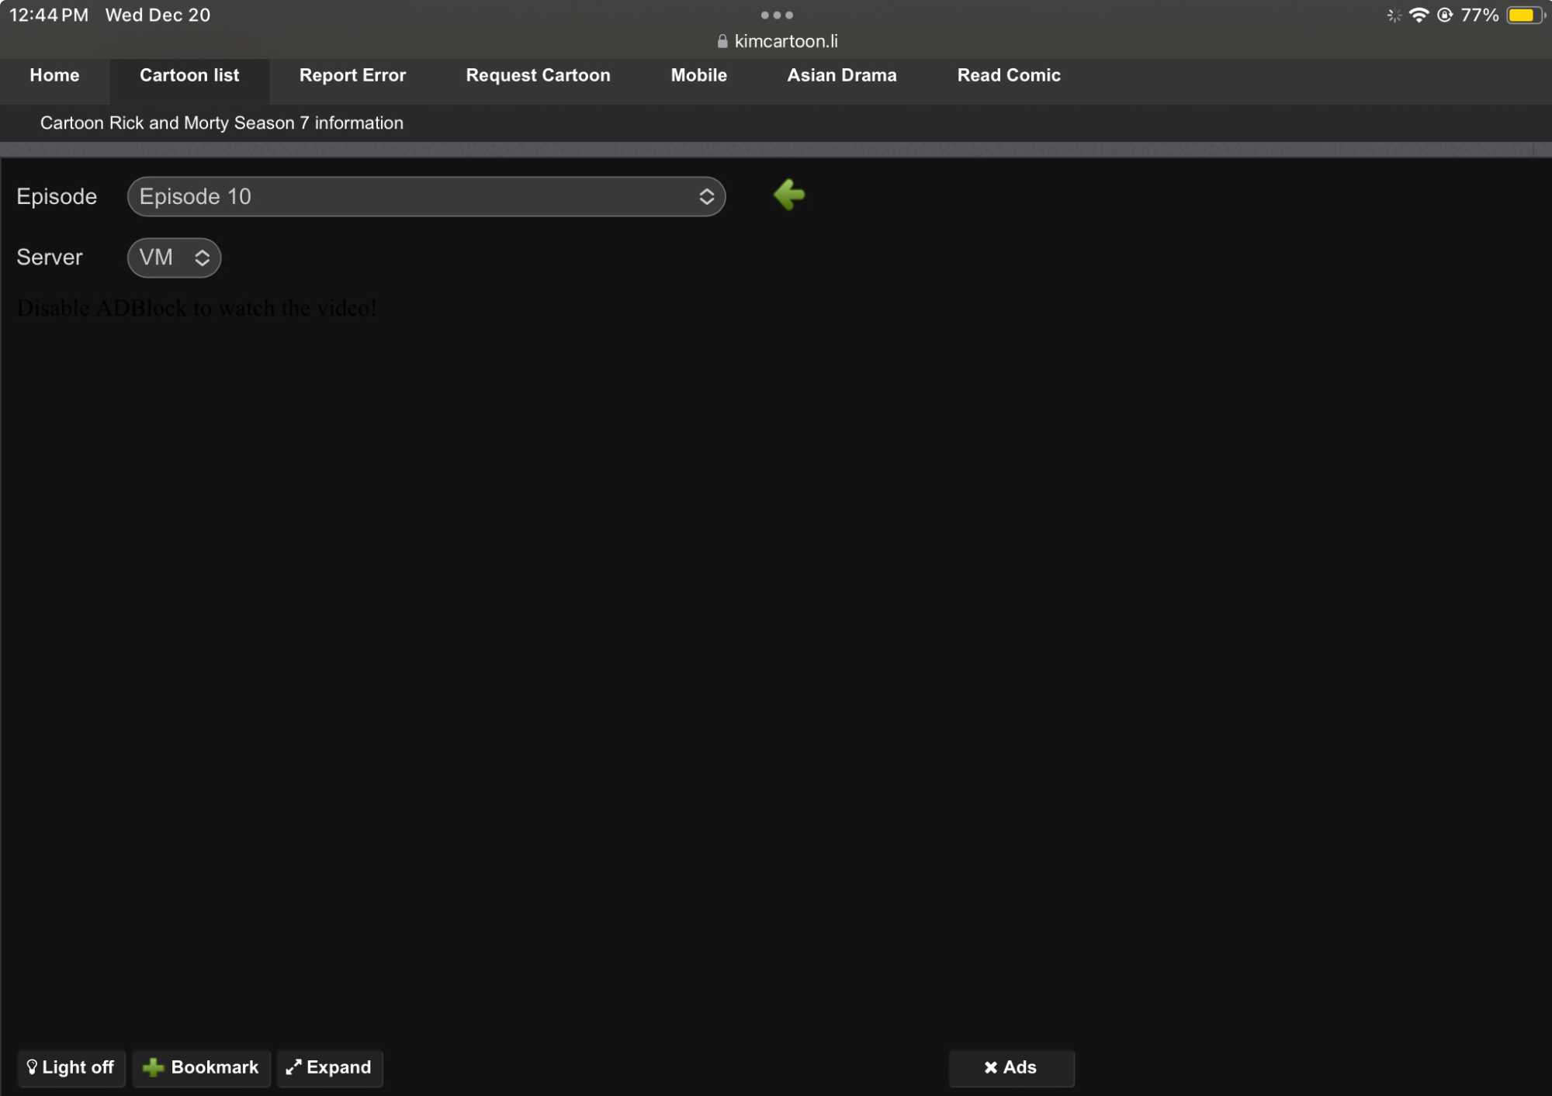Click the expand arrows icon on Expand button

tap(294, 1068)
